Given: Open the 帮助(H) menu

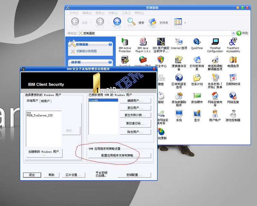Looking at the screenshot, I should [139, 13].
